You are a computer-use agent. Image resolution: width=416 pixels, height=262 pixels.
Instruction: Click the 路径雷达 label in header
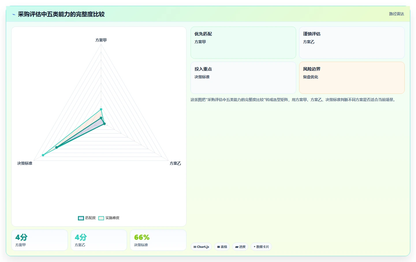396,14
